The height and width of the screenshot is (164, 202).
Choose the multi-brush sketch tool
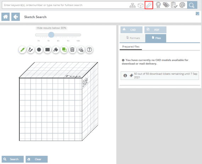(31, 50)
